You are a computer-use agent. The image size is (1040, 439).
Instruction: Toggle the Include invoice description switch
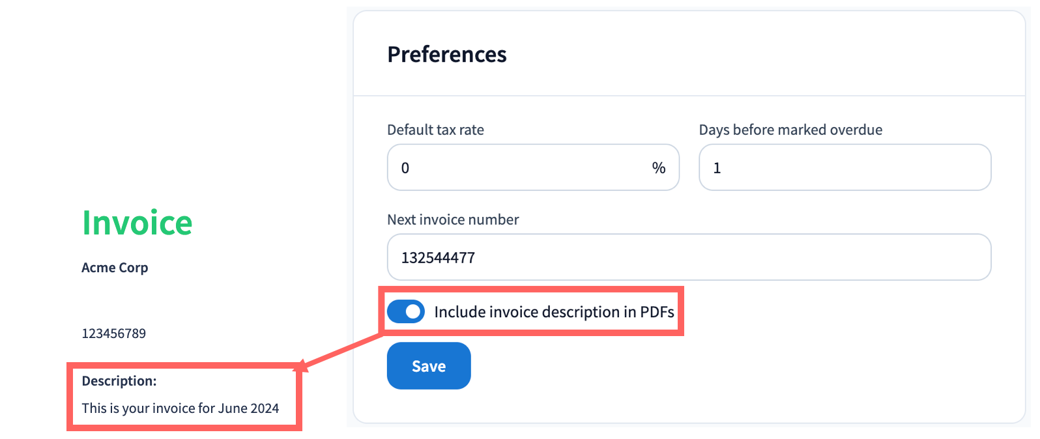[405, 312]
